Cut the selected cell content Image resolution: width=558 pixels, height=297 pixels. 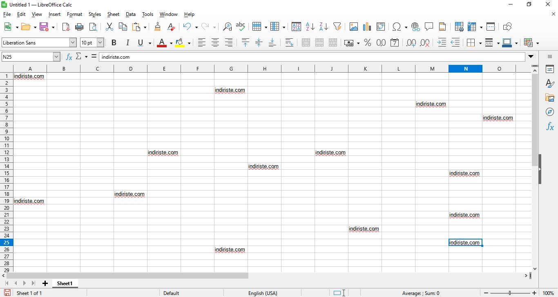109,27
